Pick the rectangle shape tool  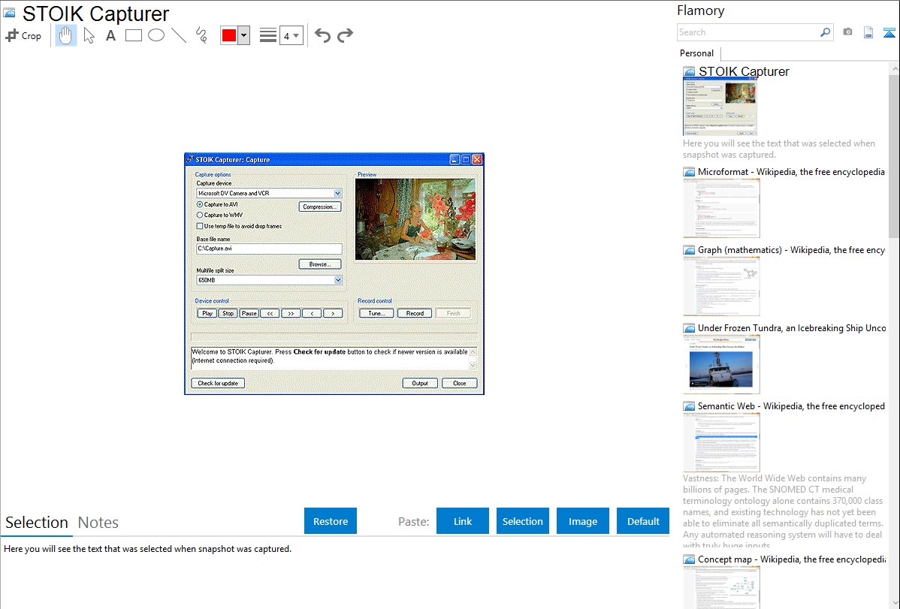click(x=133, y=35)
